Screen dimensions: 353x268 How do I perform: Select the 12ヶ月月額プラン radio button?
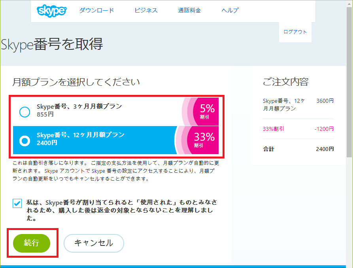click(x=25, y=141)
